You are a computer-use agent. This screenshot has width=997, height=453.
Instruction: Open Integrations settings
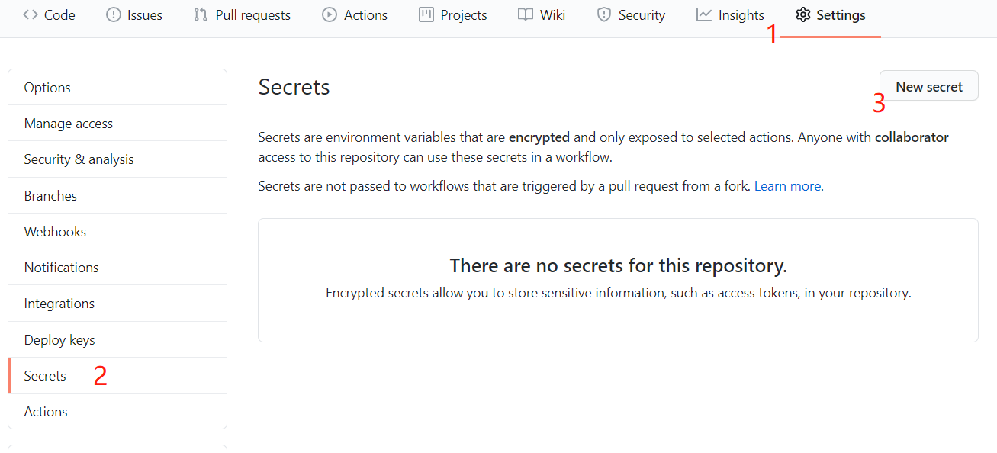tap(117, 304)
